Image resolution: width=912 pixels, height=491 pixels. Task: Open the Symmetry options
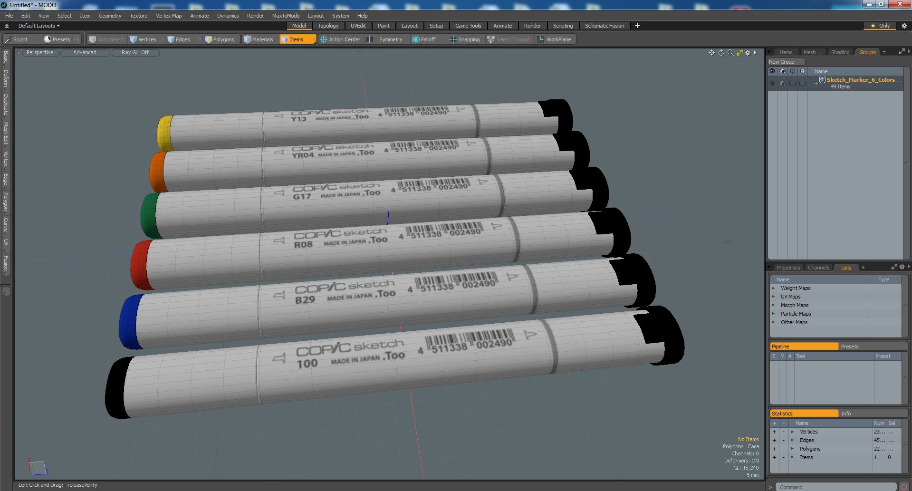pos(386,39)
